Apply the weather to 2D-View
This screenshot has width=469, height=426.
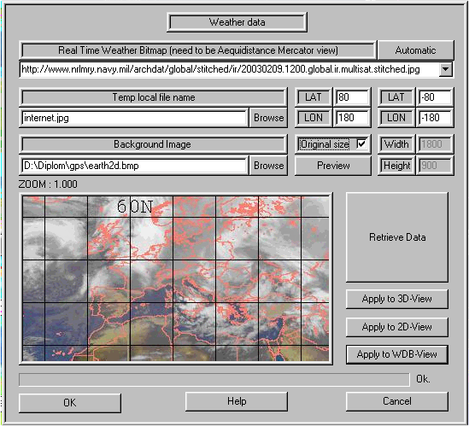click(x=397, y=327)
